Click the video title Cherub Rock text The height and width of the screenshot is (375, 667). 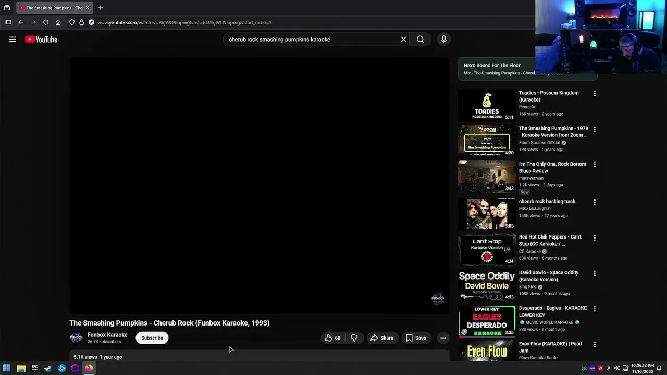169,323
